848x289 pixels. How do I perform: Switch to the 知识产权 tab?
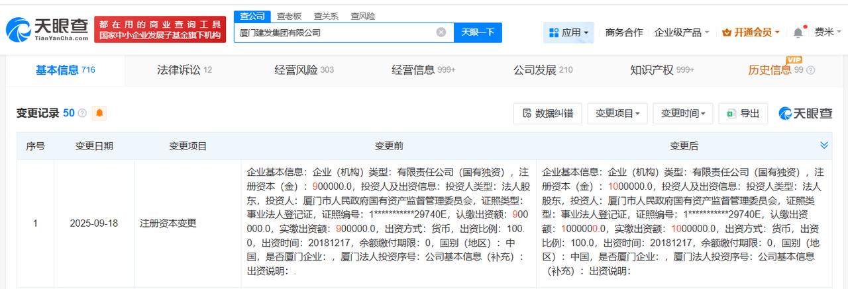[x=662, y=69]
